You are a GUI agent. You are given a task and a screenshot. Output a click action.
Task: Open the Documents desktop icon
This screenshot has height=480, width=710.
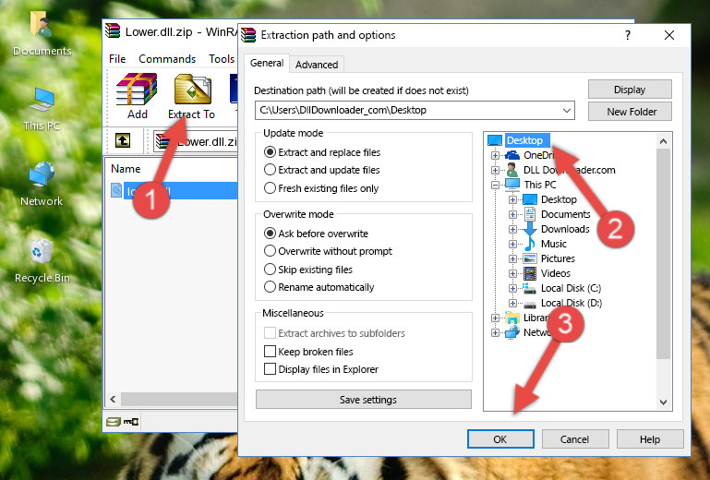pyautogui.click(x=42, y=33)
